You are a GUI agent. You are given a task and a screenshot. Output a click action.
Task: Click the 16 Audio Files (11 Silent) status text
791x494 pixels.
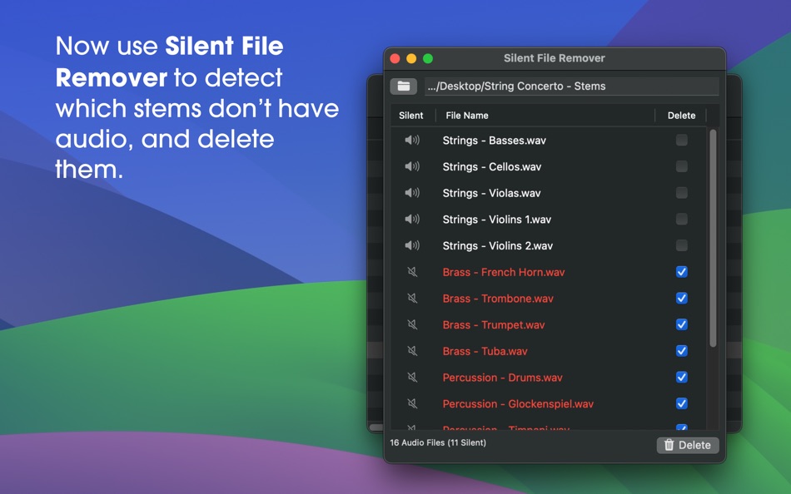438,442
